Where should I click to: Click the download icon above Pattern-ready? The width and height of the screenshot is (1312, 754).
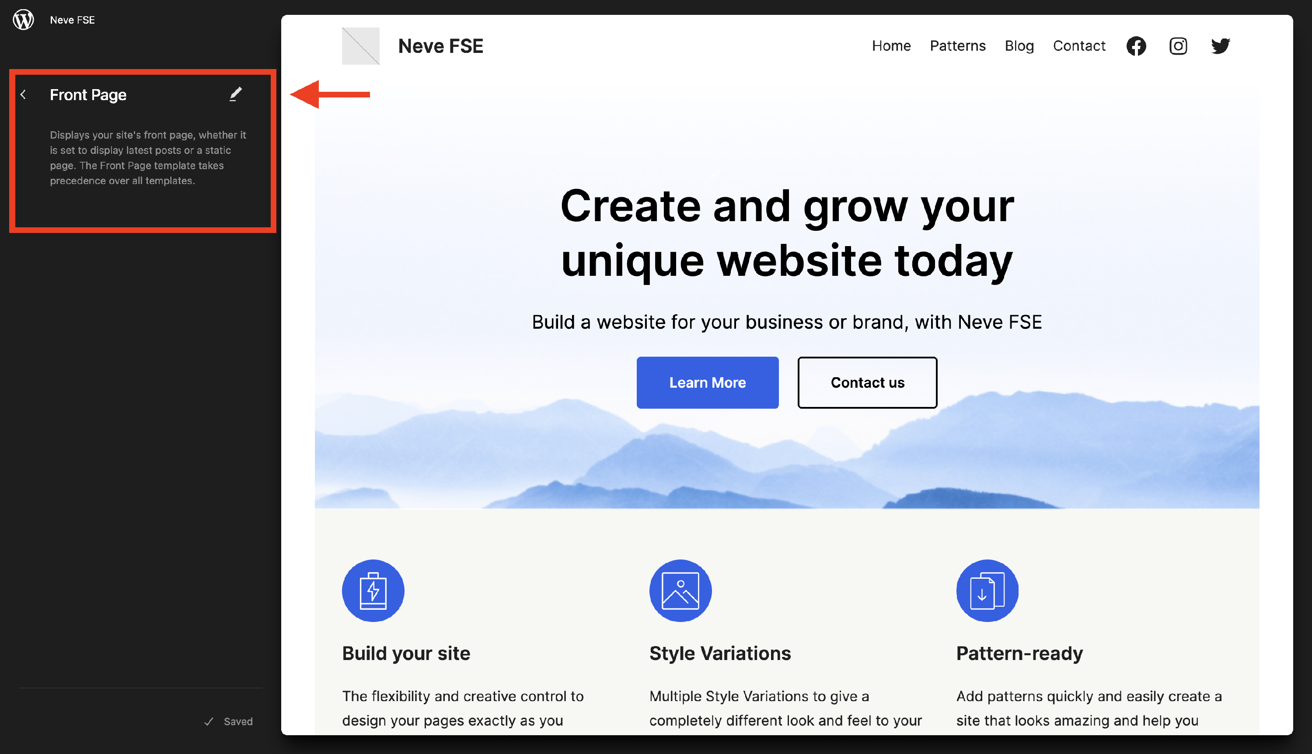pos(987,591)
